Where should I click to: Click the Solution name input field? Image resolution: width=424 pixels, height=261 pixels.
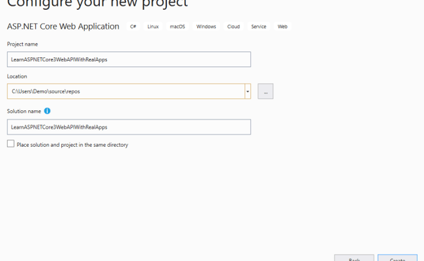click(x=129, y=127)
